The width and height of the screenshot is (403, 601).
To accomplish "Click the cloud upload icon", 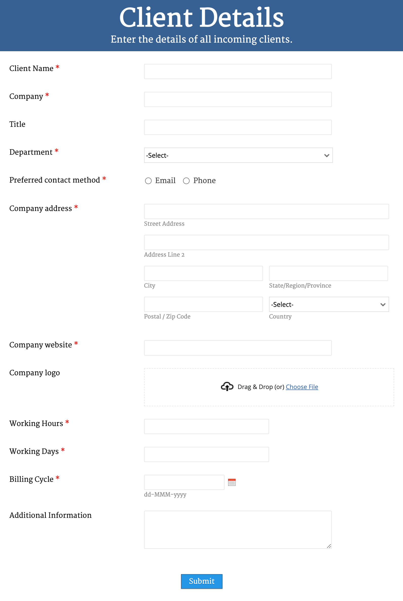I will tap(227, 387).
